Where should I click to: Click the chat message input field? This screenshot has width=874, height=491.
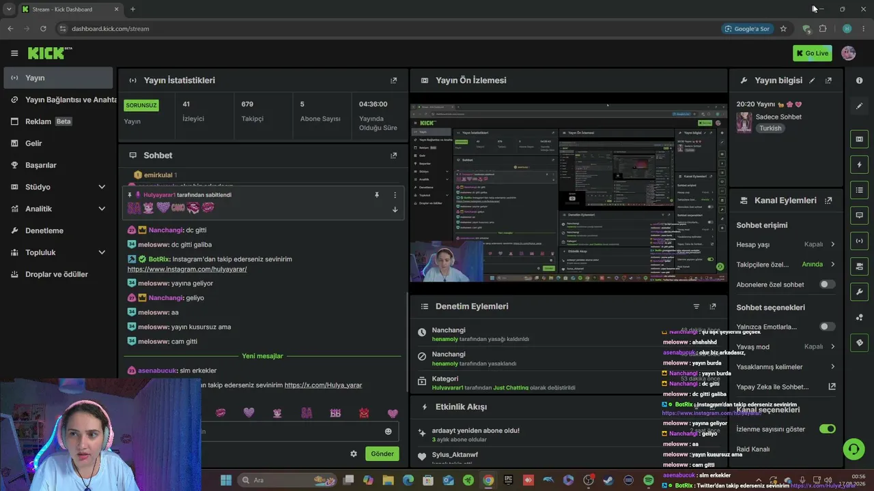coord(294,431)
